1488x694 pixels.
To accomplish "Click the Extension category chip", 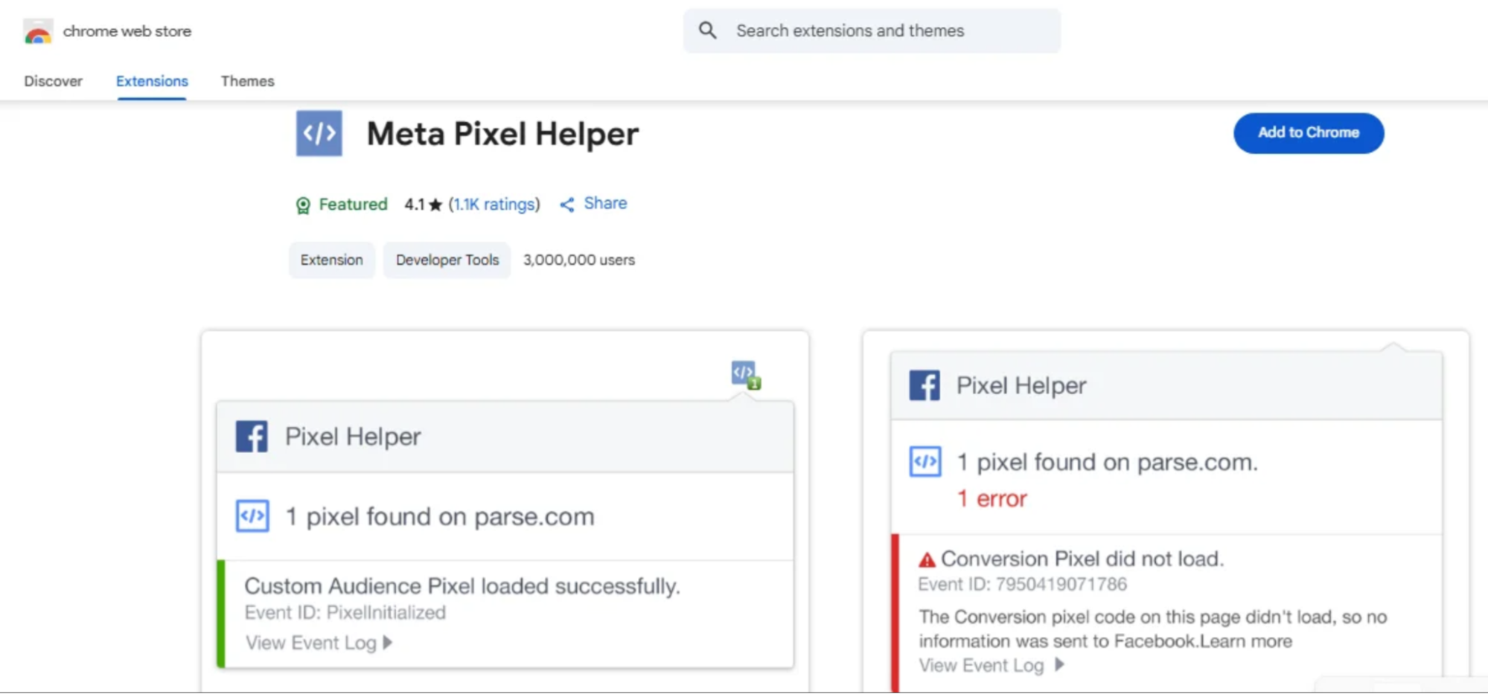I will pos(332,260).
